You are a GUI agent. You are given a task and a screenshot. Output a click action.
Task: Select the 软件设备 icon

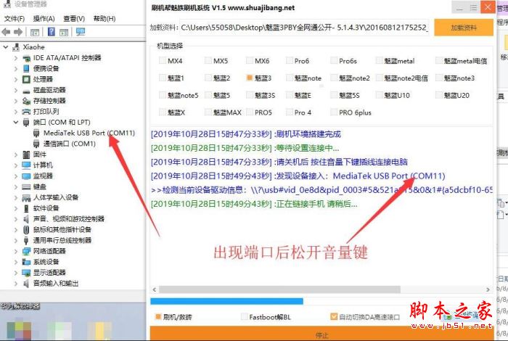click(x=27, y=208)
